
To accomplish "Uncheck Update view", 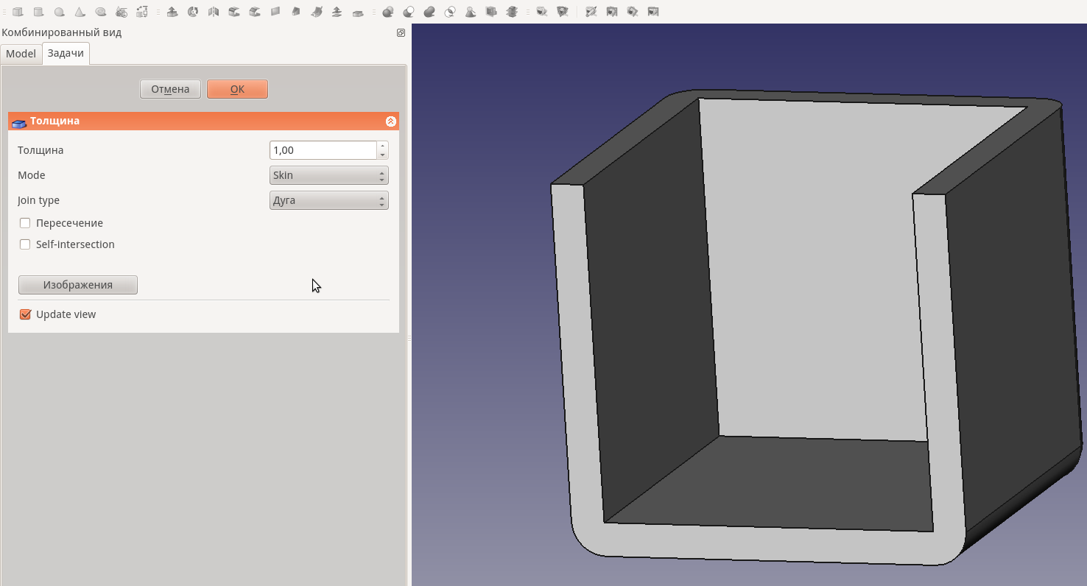I will (x=25, y=314).
